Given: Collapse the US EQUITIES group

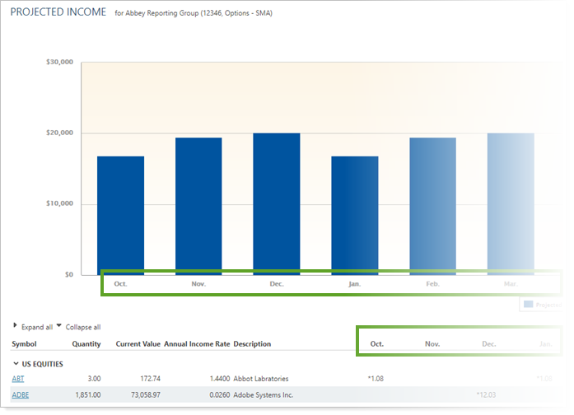Looking at the screenshot, I should tap(16, 363).
